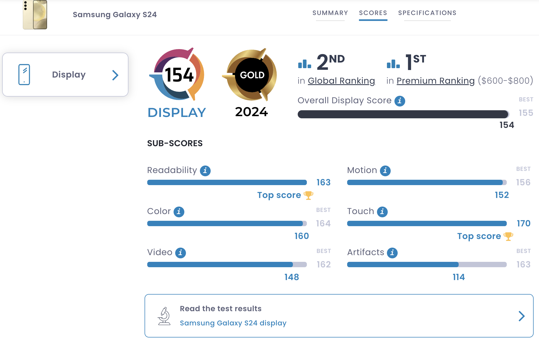539x345 pixels.
Task: Click the Color info icon
Action: pyautogui.click(x=179, y=212)
